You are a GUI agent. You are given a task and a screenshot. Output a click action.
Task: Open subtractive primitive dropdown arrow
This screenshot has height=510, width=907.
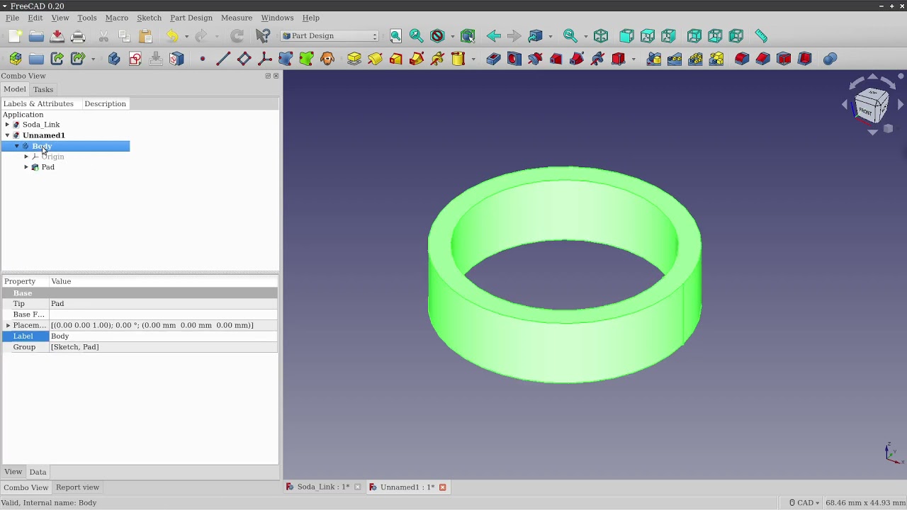633,59
